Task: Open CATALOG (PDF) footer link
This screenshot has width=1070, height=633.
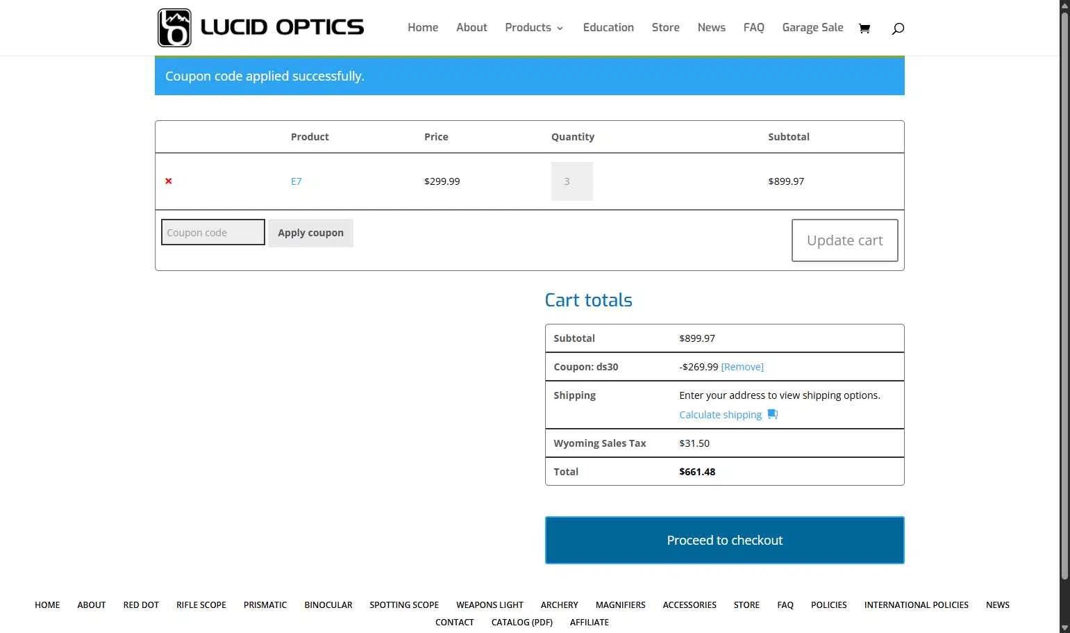Action: point(522,623)
